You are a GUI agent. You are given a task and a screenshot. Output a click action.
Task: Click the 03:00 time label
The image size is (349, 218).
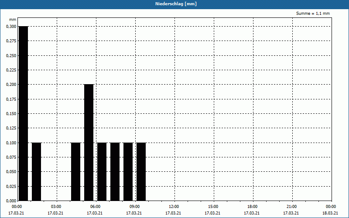(x=56, y=207)
